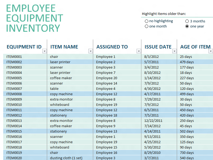The height and width of the screenshot is (160, 213).
Task: Click 'laser printer' in the ITEM0002 row
Action: [x=70, y=62]
